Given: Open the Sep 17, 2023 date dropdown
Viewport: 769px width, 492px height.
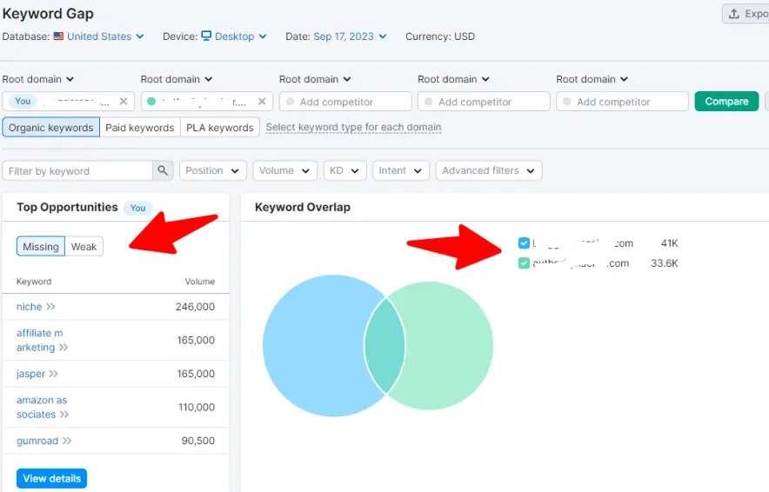Looking at the screenshot, I should pos(350,37).
